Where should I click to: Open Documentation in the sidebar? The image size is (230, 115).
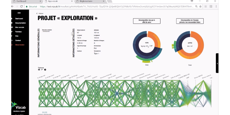[x=21, y=23]
